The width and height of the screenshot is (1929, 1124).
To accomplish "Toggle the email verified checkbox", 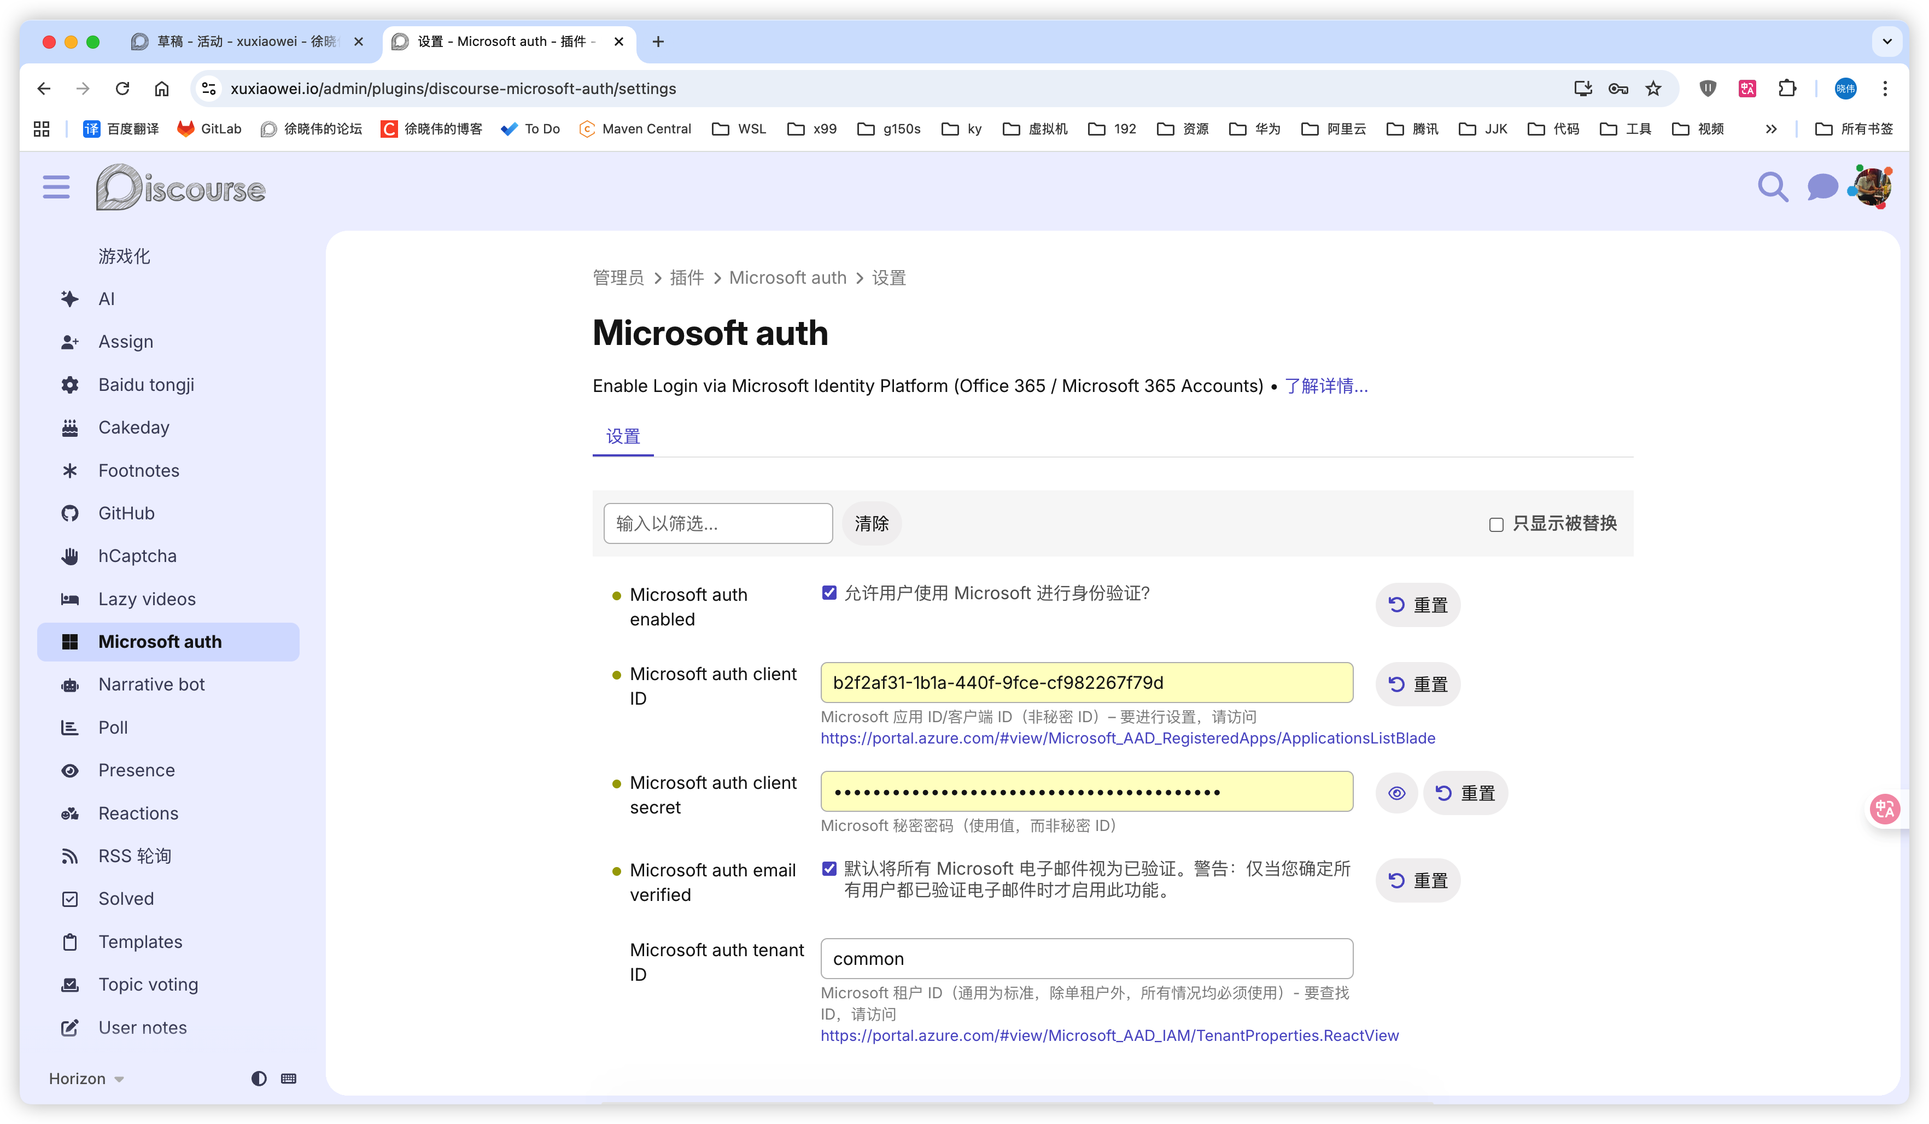I will coord(829,869).
